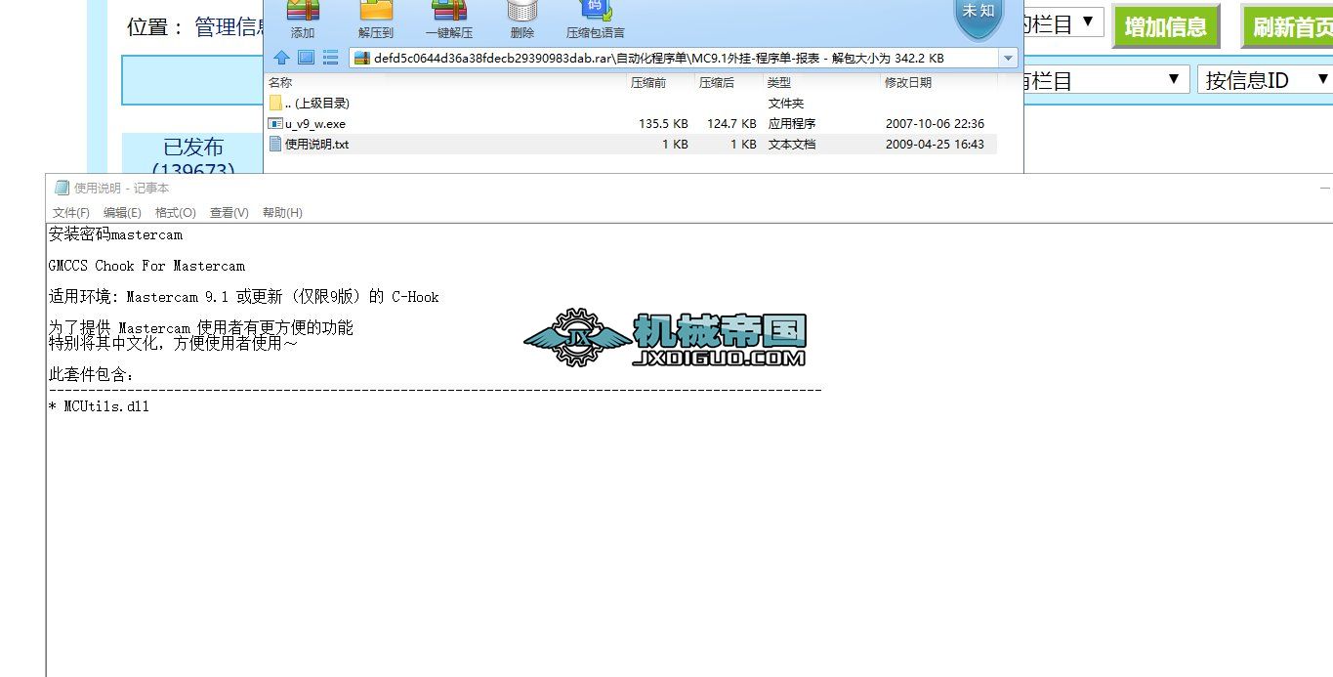Viewport: 1333px width, 677px height.
Task: Click the Notepad title bar document icon
Action: 62,188
